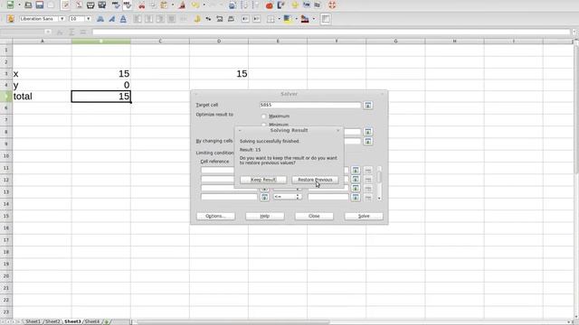Expand the font name dropdown

tap(62, 19)
